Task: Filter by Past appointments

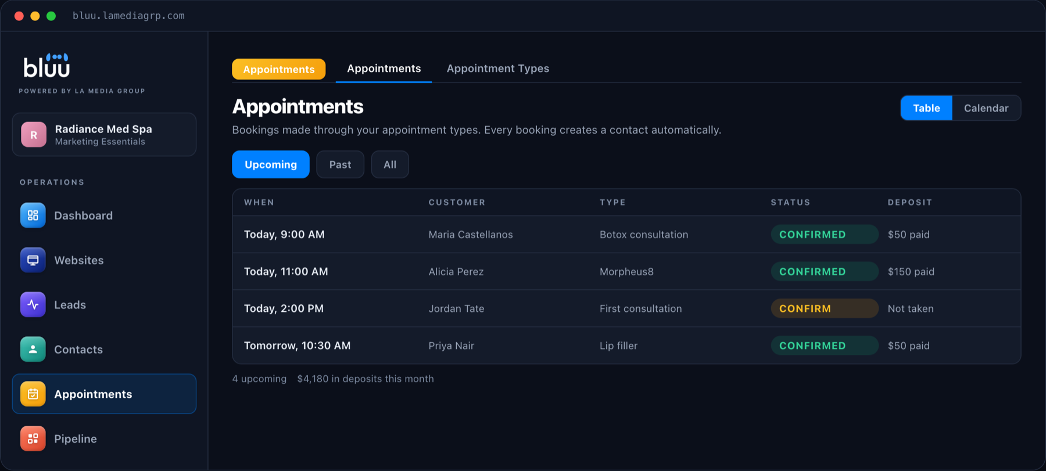Action: 341,164
